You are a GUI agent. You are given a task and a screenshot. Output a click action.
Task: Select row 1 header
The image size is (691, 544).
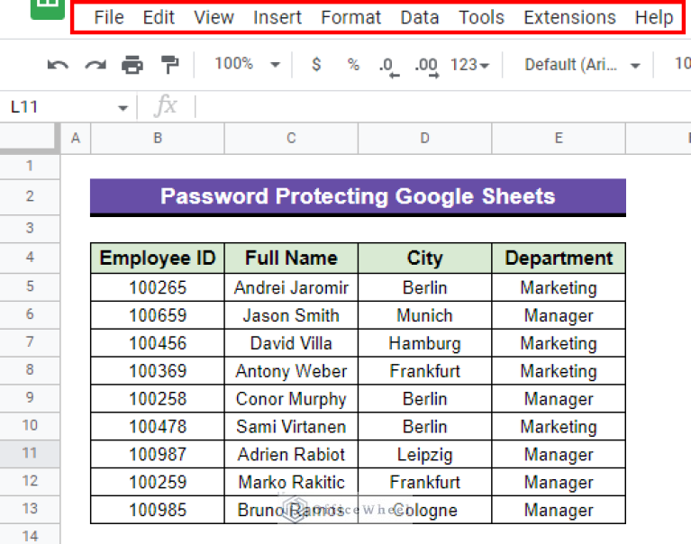[x=30, y=167]
